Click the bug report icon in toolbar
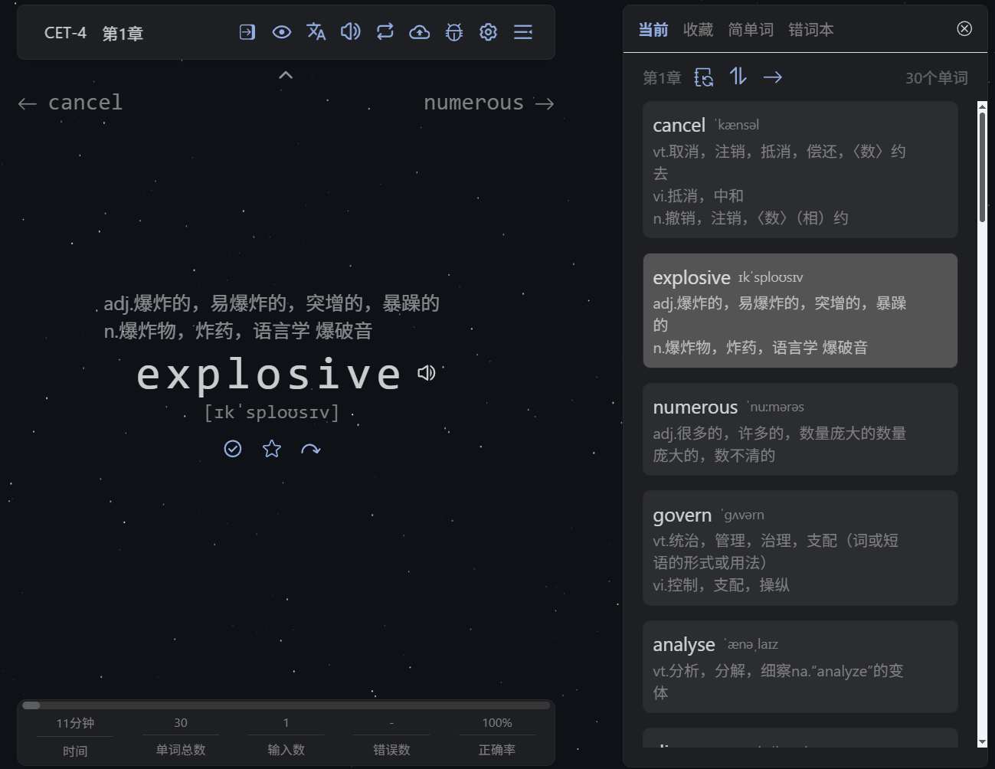The height and width of the screenshot is (769, 995). pyautogui.click(x=454, y=32)
